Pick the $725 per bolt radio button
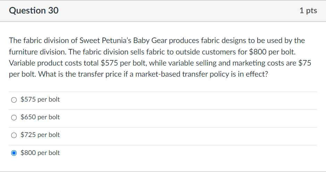326x172 pixels. pyautogui.click(x=14, y=135)
